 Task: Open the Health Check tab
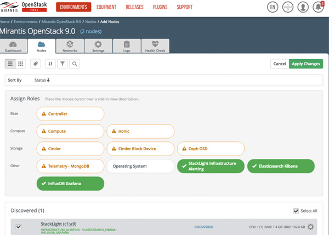pyautogui.click(x=155, y=46)
